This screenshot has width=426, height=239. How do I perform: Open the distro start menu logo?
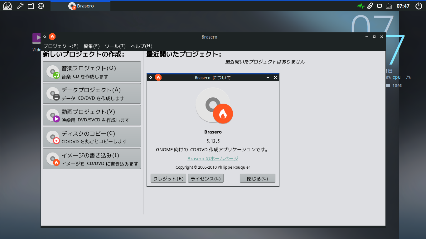pyautogui.click(x=7, y=6)
